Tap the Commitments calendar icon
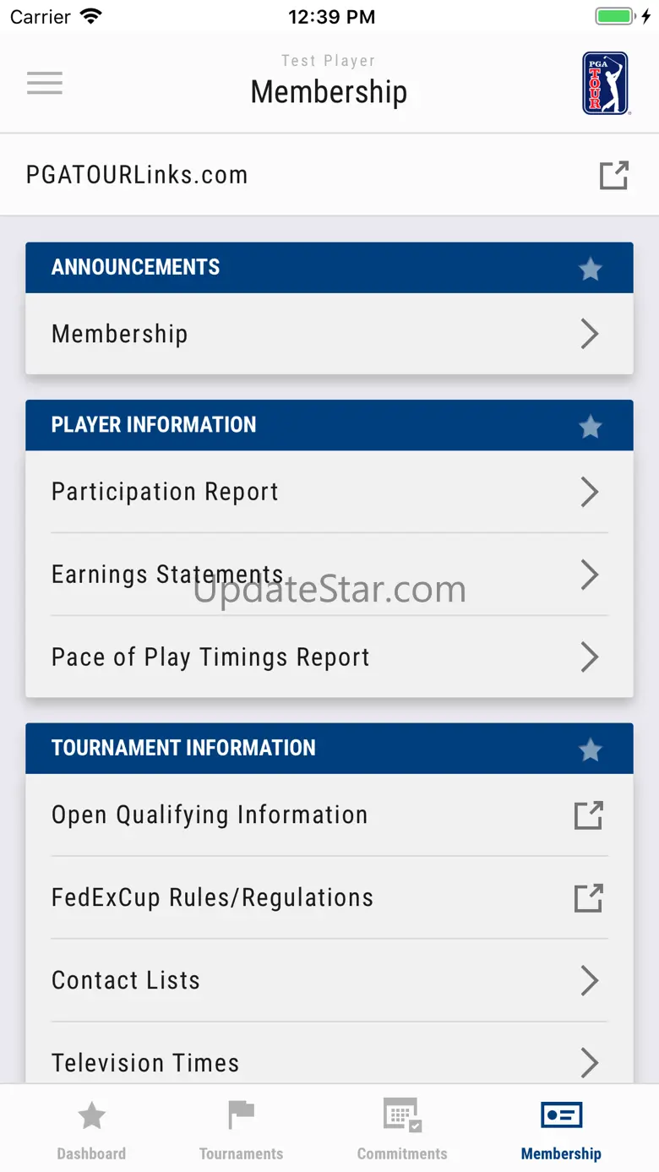The height and width of the screenshot is (1172, 659). click(402, 1116)
